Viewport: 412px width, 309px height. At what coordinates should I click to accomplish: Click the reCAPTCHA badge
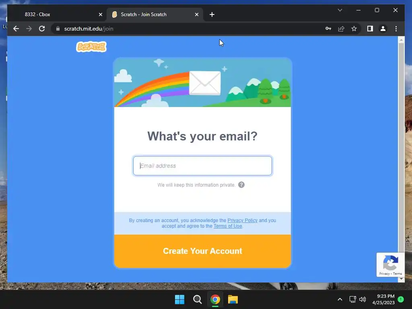tap(390, 265)
